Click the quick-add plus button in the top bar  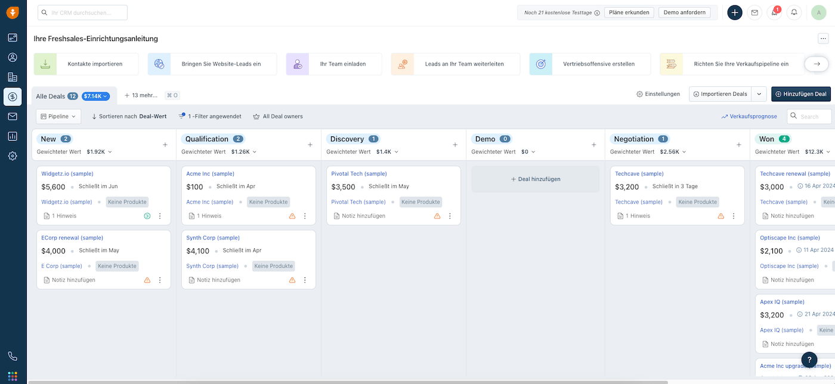pos(735,12)
